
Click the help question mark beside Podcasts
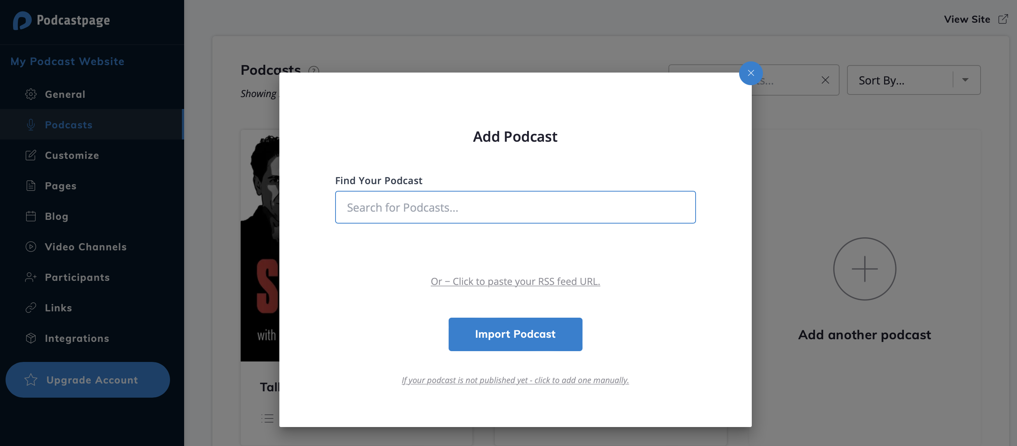314,70
